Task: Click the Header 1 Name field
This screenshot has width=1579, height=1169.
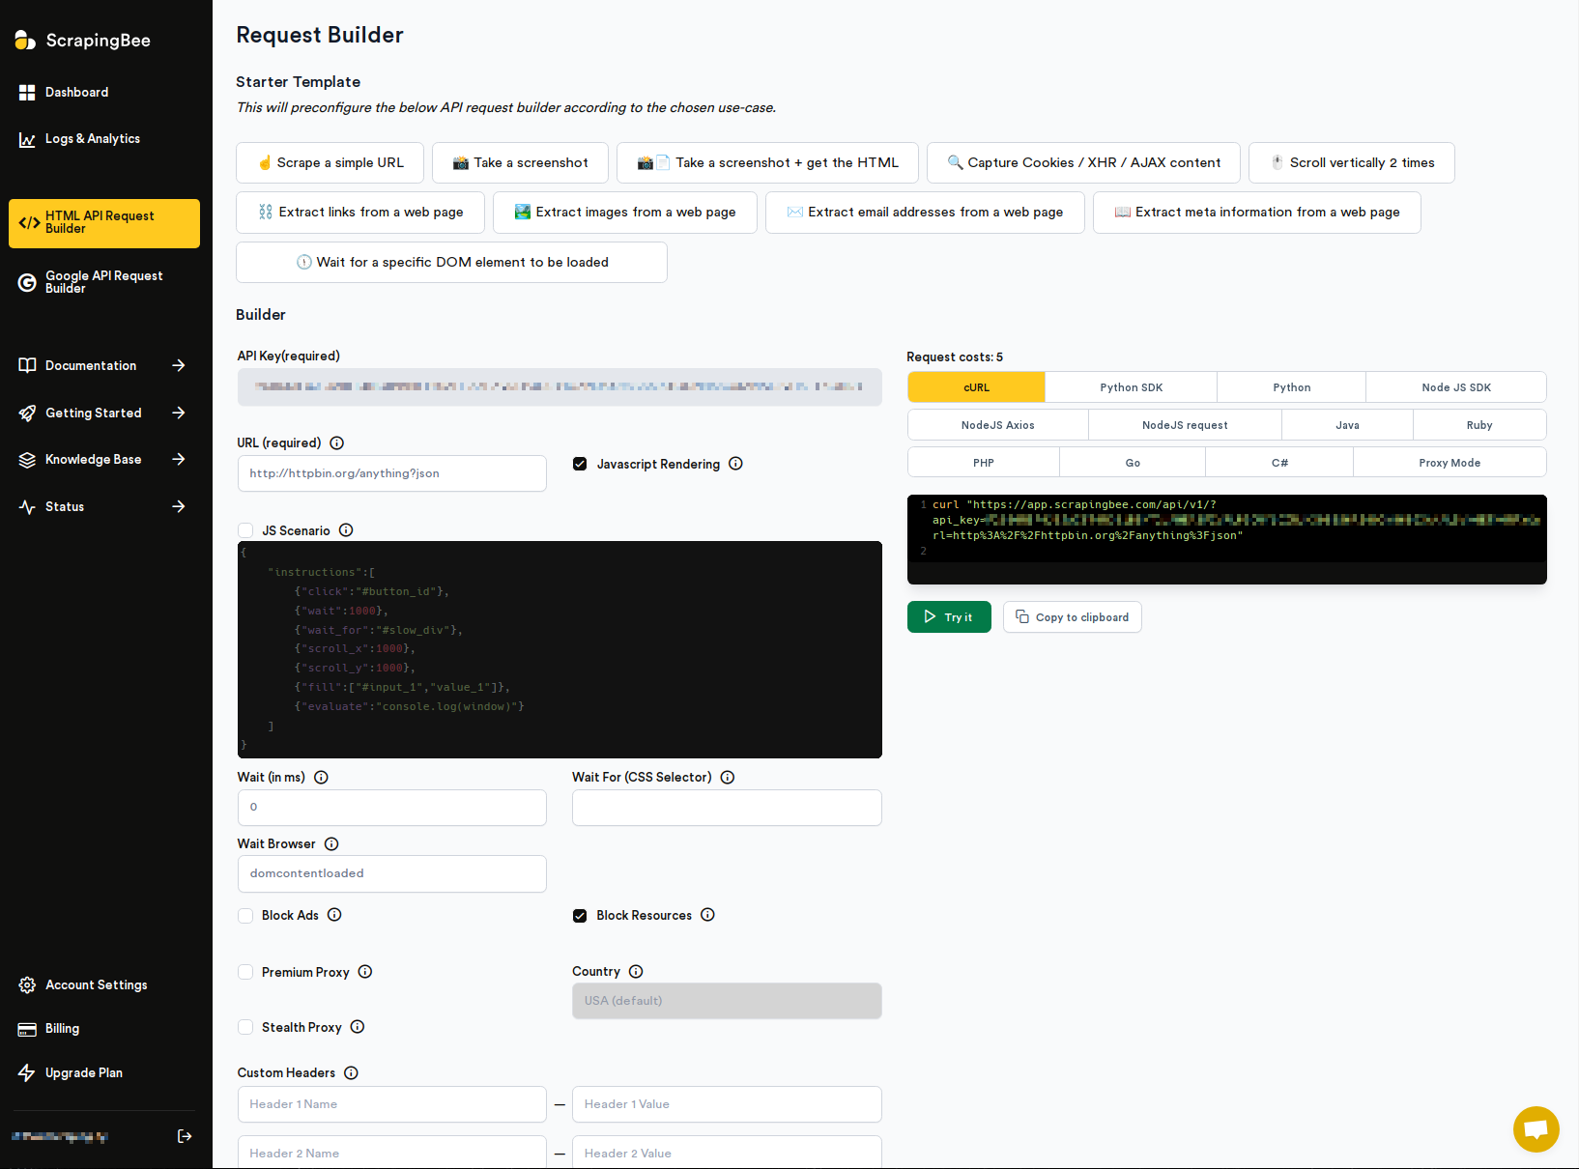Action: point(392,1104)
